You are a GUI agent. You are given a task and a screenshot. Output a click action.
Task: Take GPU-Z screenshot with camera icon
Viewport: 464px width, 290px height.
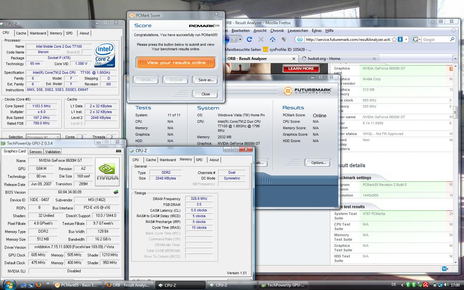tap(119, 151)
